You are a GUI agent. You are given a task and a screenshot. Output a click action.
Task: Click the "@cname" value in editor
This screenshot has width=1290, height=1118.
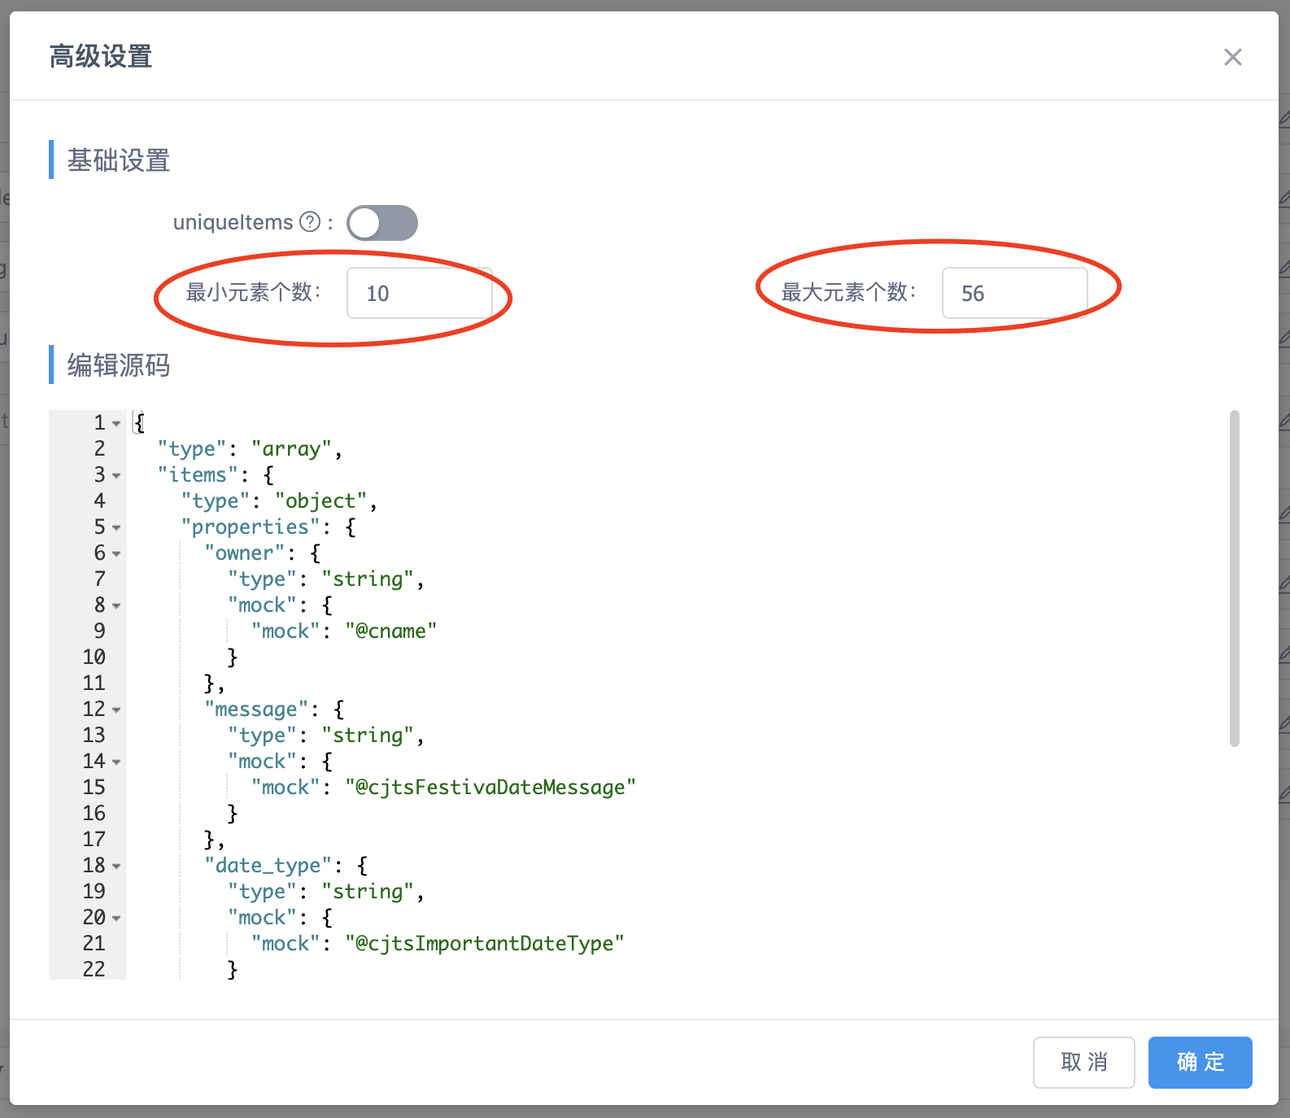pos(391,631)
